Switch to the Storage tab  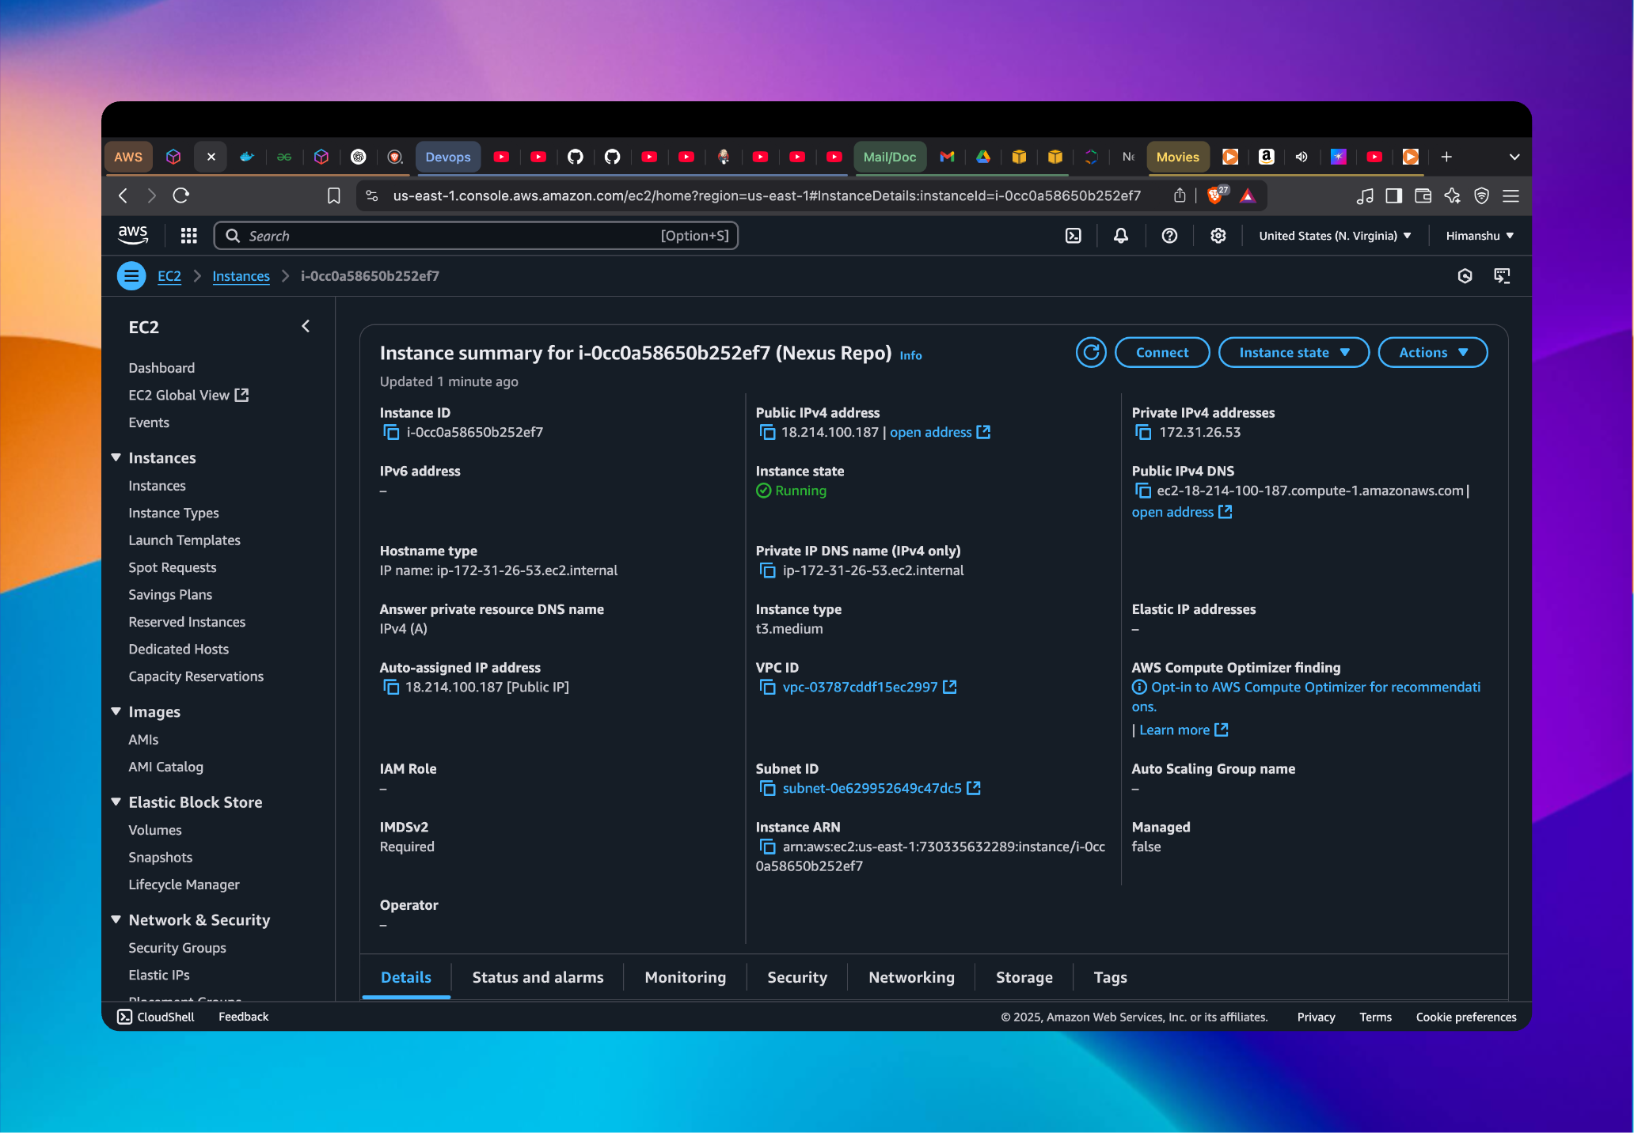(1024, 977)
